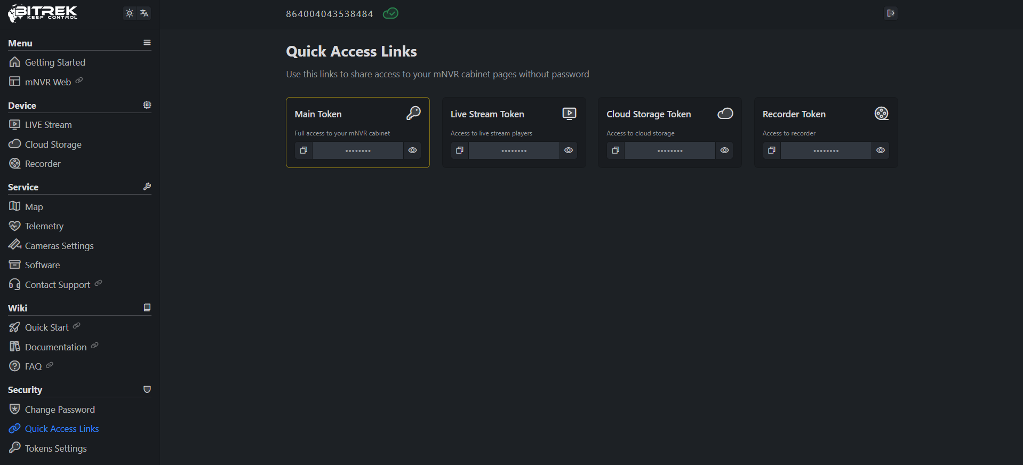Collapse the sidebar Menu hamburger
The image size is (1023, 465).
click(x=147, y=43)
